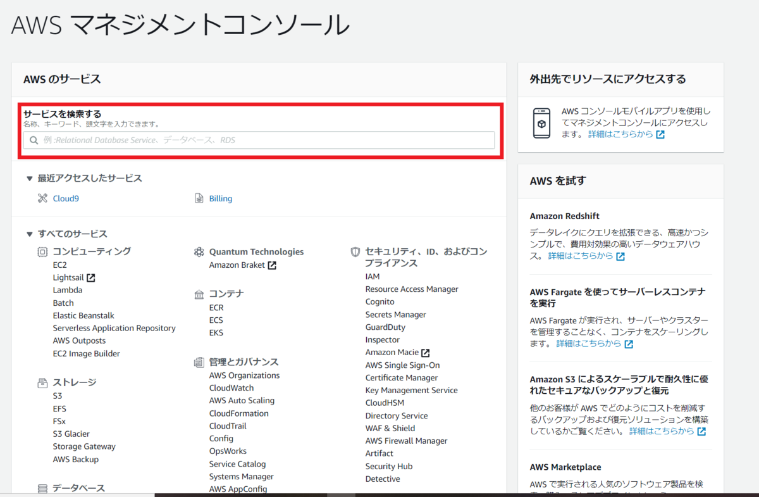Open EC2 Image Builder

click(x=87, y=353)
